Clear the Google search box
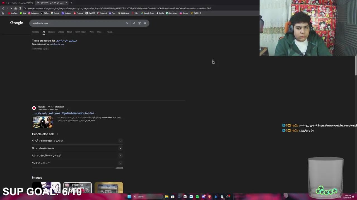The height and width of the screenshot is (200, 357). click(x=127, y=23)
